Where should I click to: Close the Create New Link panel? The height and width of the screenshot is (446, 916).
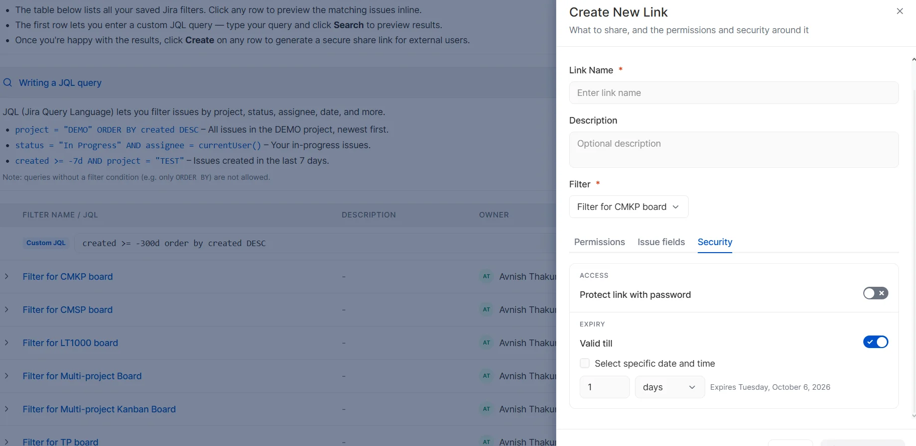(x=899, y=11)
